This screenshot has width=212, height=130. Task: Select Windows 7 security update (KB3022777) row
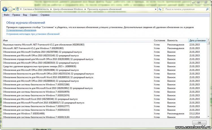point(104,106)
